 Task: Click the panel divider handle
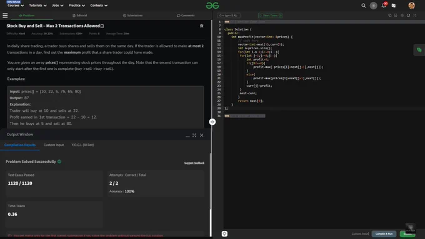[x=212, y=122]
